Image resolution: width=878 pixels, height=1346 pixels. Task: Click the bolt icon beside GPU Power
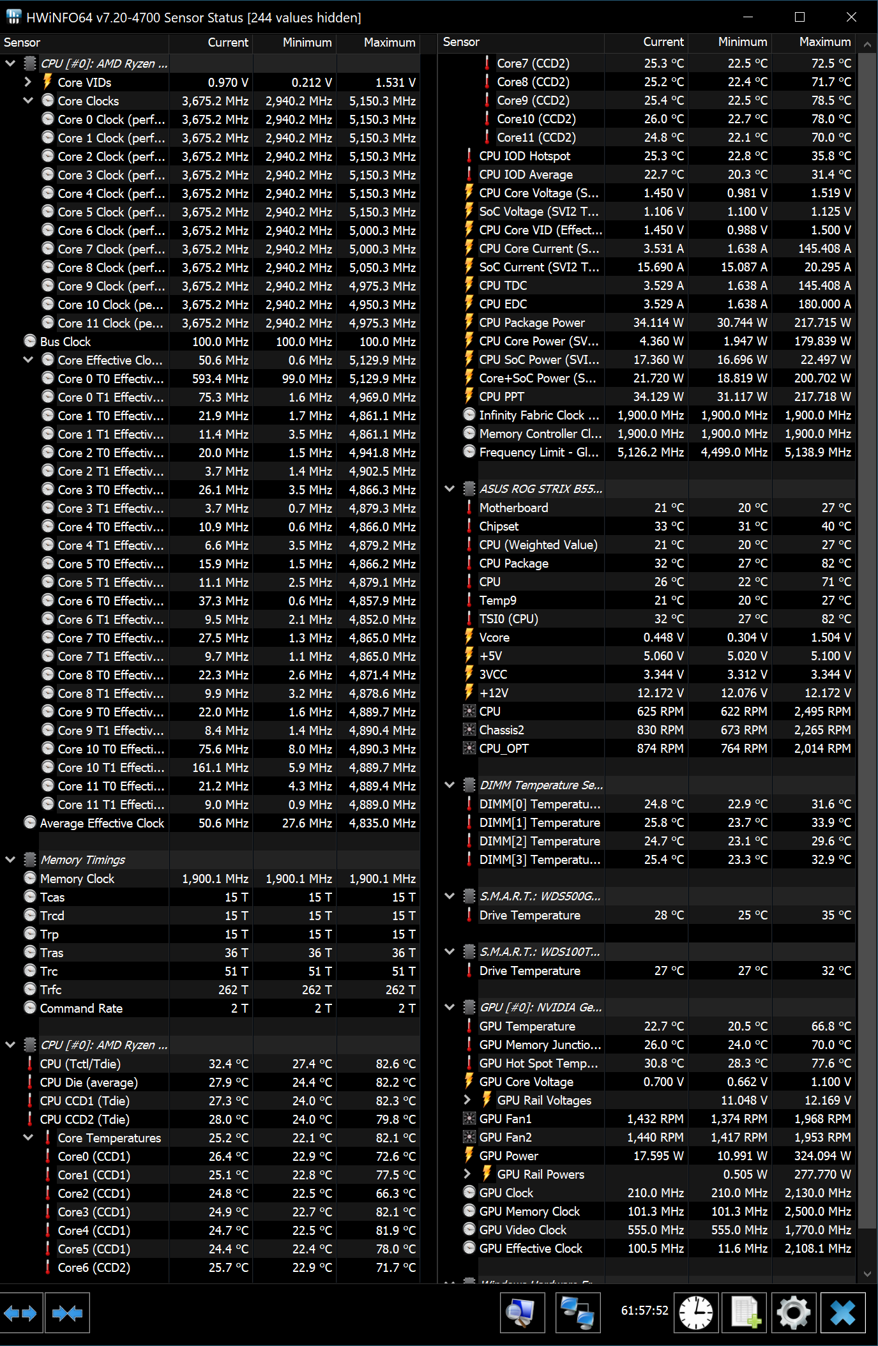tap(469, 1155)
